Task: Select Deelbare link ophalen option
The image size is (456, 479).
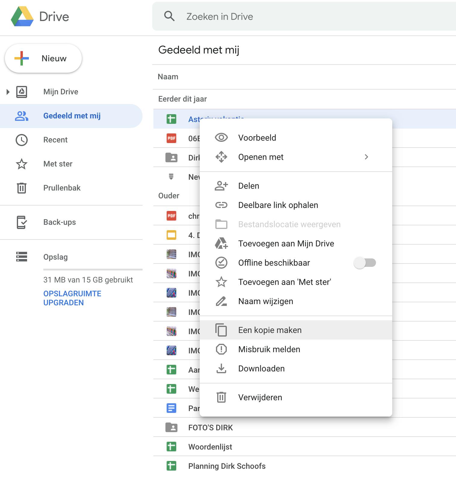Action: click(x=278, y=205)
